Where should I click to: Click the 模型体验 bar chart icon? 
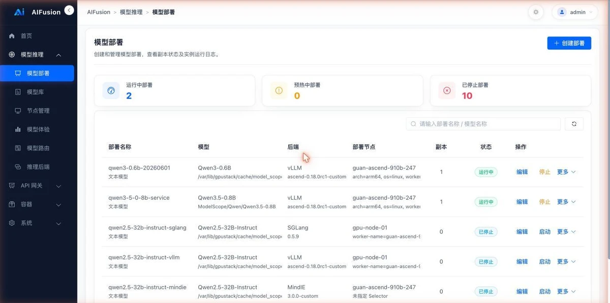(x=18, y=130)
